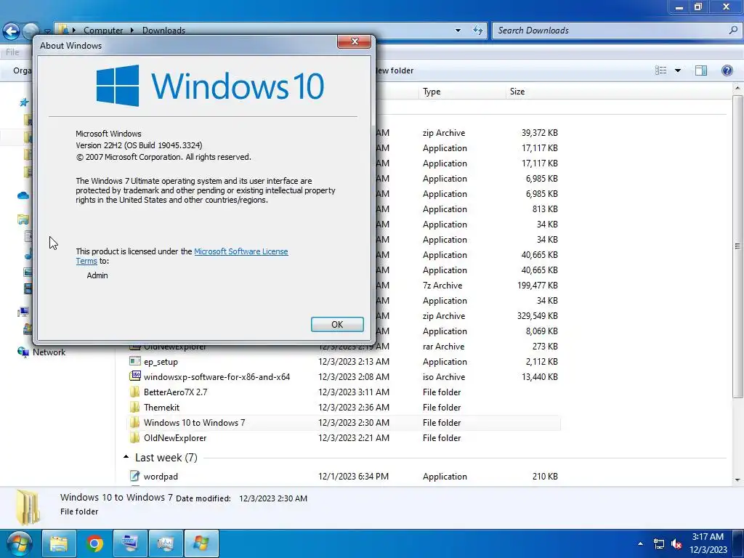Click the iso Archive type cell
744x558 pixels.
(x=444, y=377)
